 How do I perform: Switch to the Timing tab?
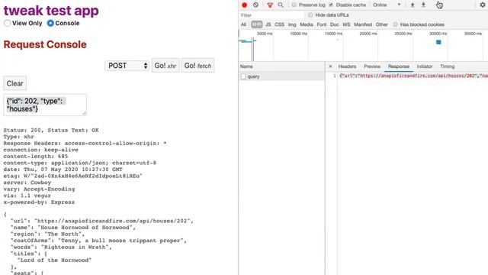pyautogui.click(x=448, y=66)
